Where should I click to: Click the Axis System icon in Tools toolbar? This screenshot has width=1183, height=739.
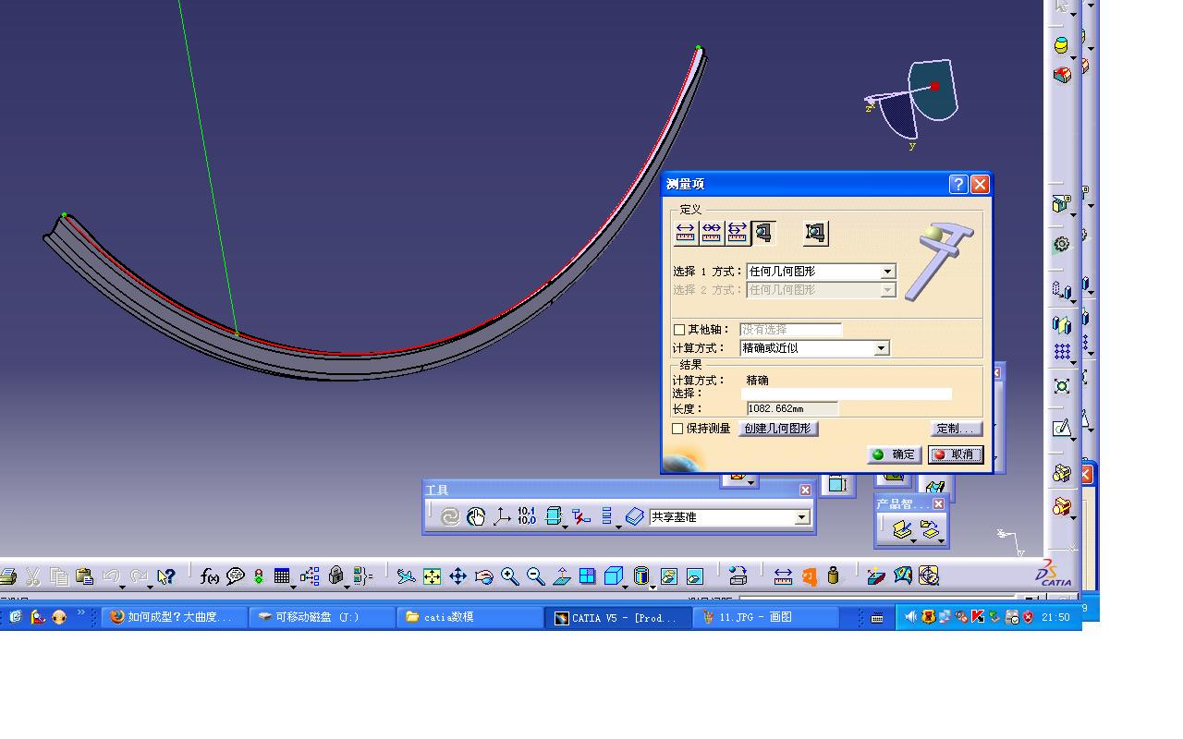coord(502,517)
